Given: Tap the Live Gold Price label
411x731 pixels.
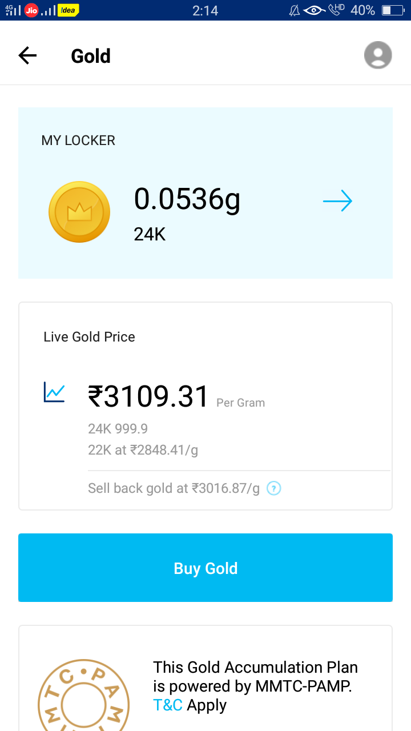Looking at the screenshot, I should (x=89, y=337).
